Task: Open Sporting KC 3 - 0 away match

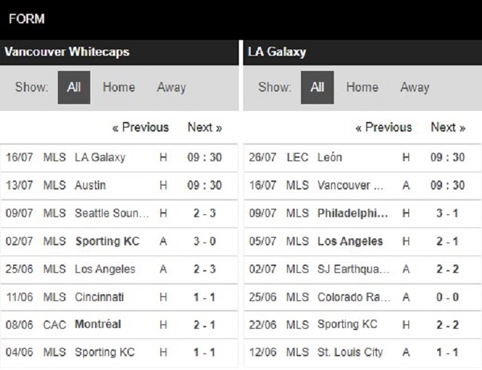Action: (x=119, y=241)
